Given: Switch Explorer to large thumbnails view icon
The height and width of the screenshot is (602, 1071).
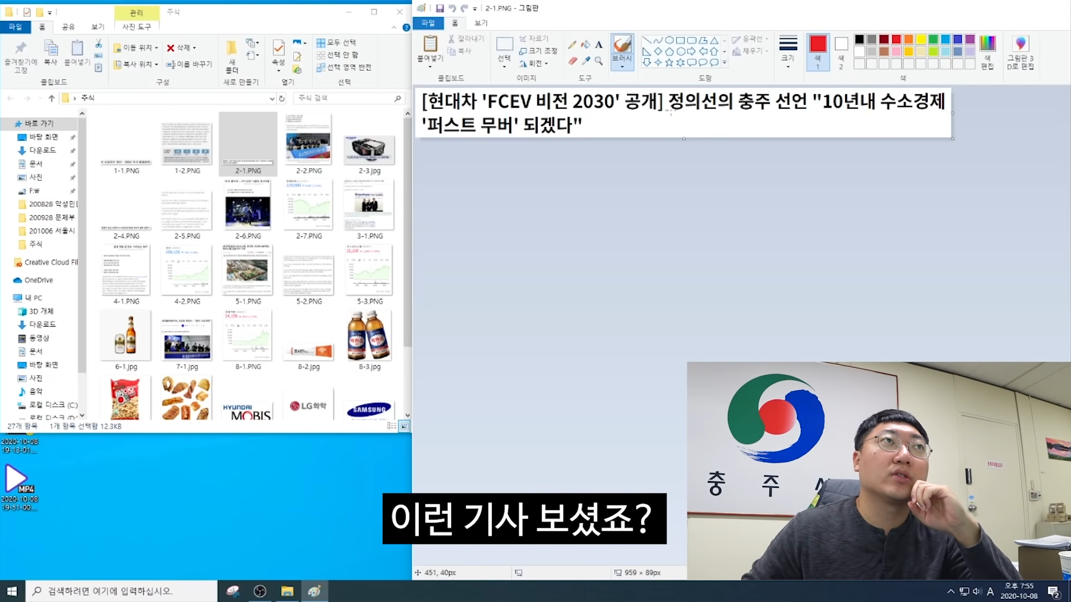Looking at the screenshot, I should click(x=404, y=426).
